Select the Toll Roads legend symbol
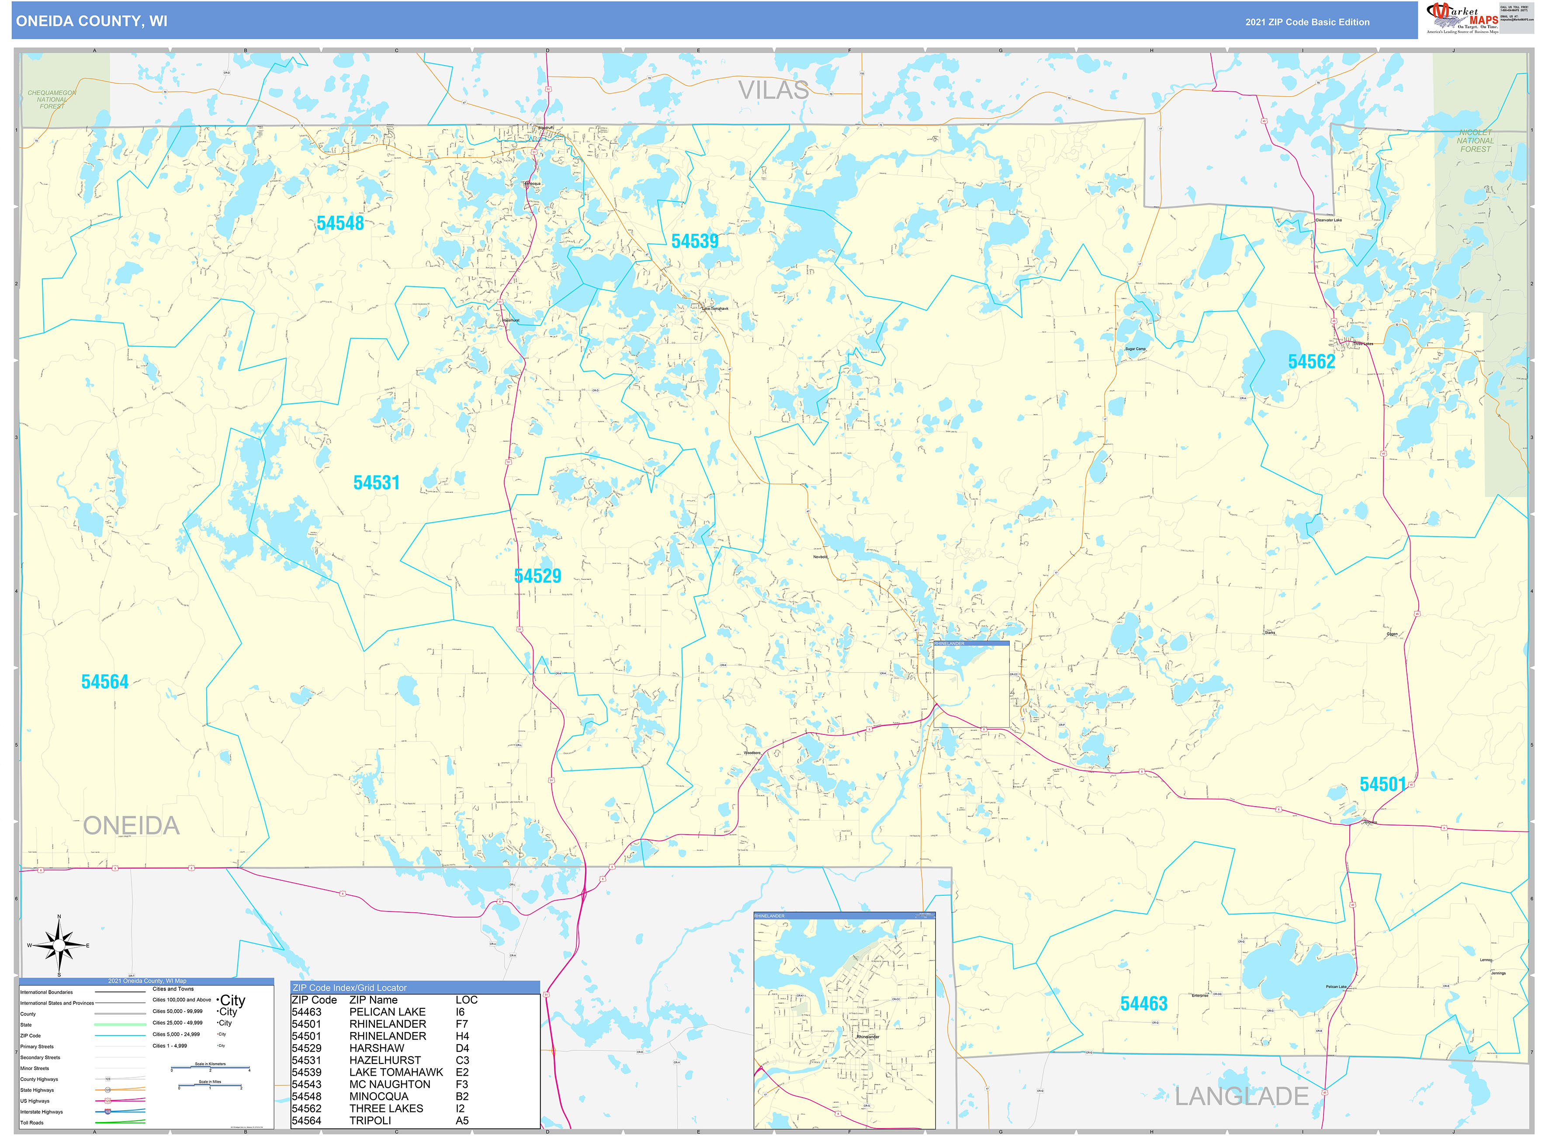The image size is (1542, 1136). coord(117,1122)
